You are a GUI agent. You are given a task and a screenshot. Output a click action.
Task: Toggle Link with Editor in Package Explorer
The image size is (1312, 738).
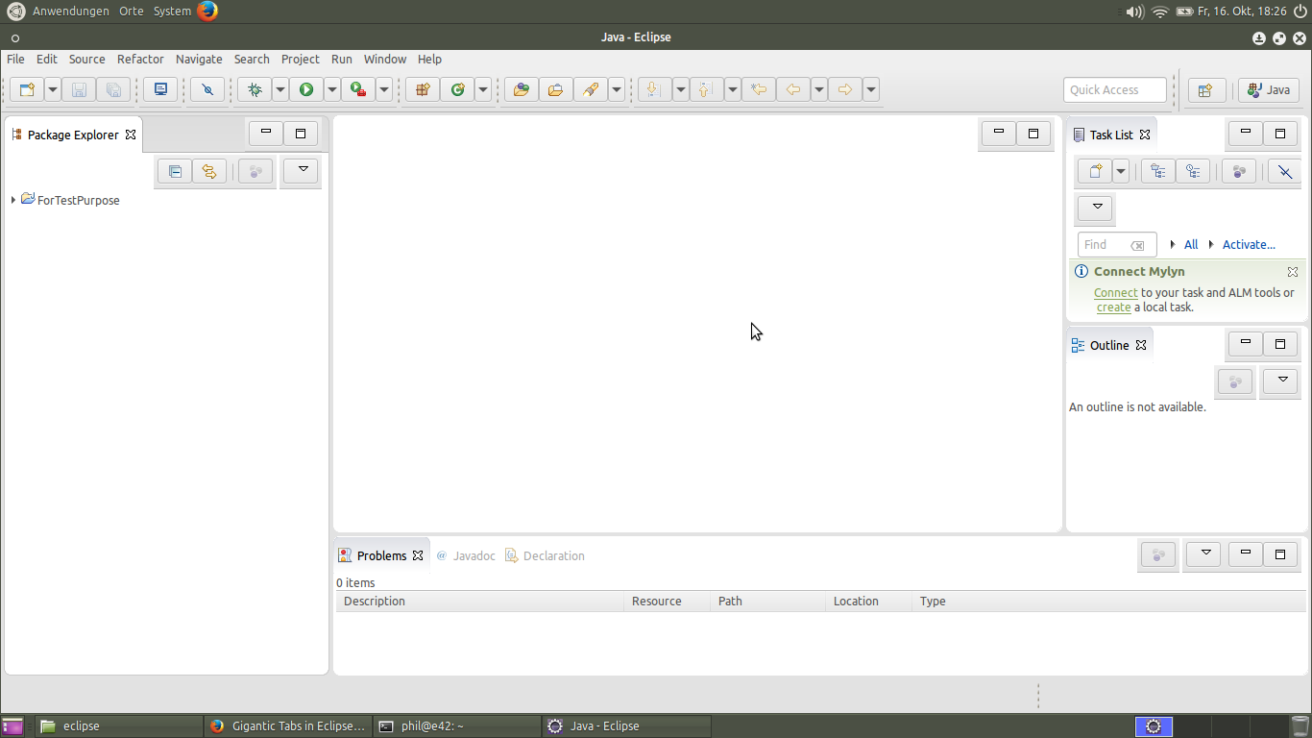click(209, 171)
